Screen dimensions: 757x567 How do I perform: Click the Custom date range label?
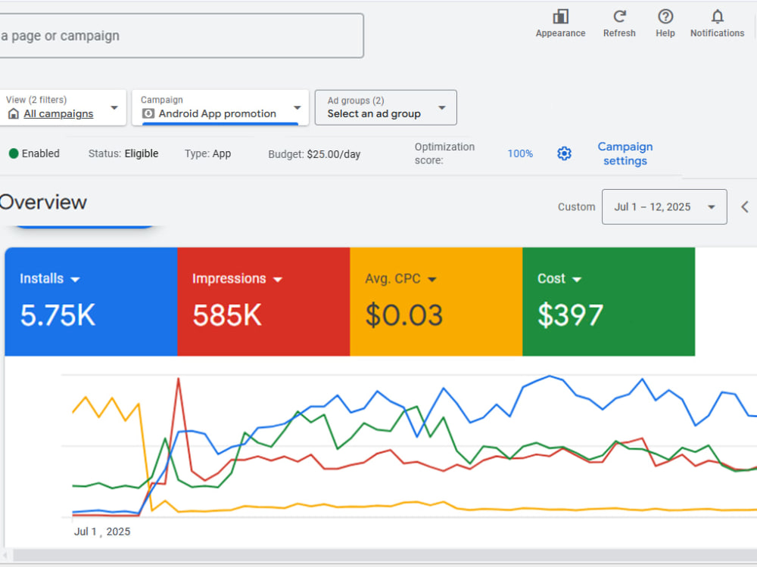[x=576, y=207]
